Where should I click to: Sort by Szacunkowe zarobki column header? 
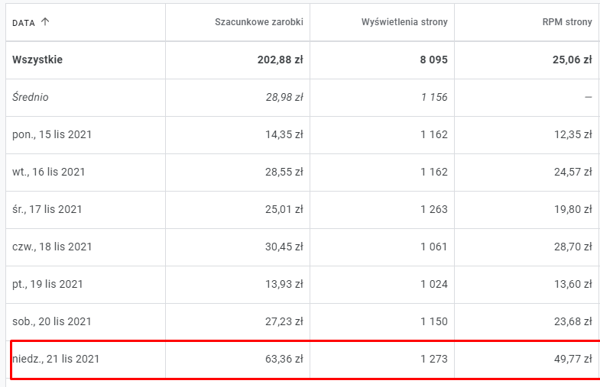click(258, 22)
